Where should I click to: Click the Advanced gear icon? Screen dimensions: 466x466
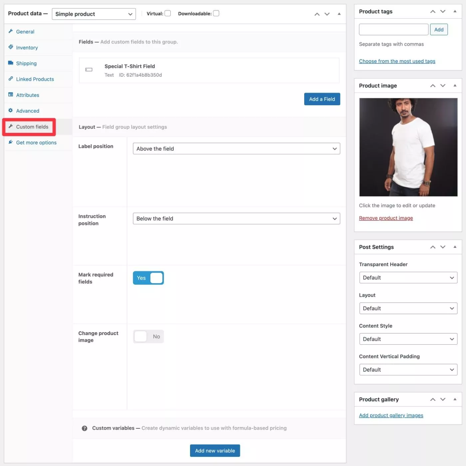tap(11, 110)
